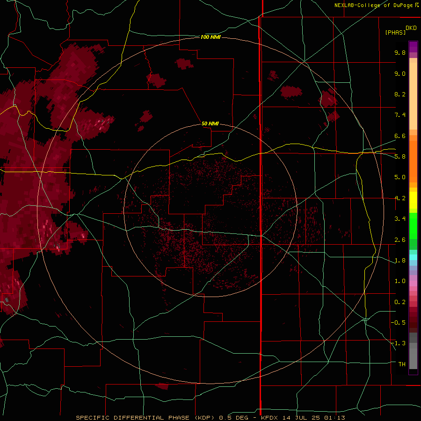Click the 7.4 legend value
Viewport: 421px width, 421px height.
point(400,115)
